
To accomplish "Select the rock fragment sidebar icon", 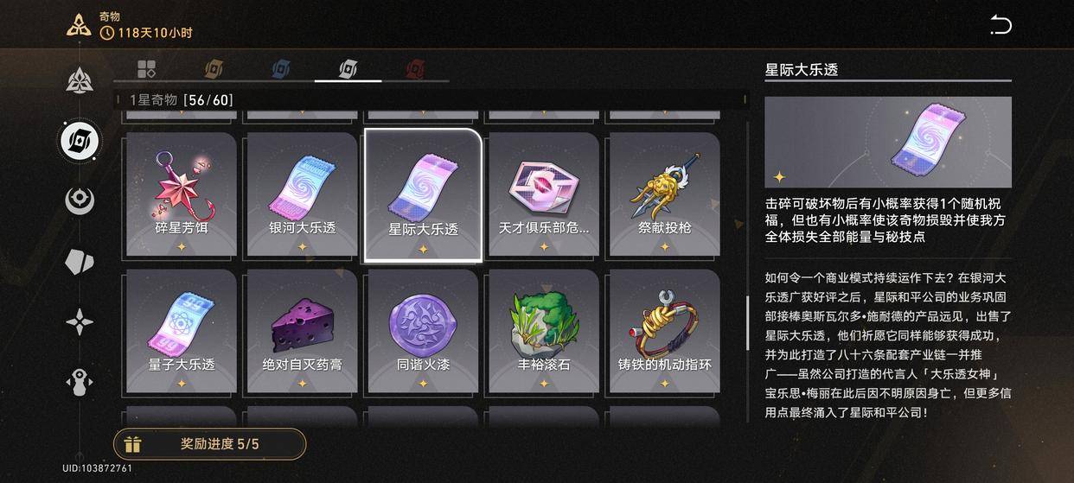I will (x=80, y=262).
